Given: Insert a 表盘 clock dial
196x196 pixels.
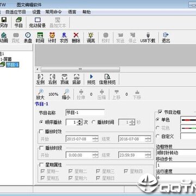Looking at the screenshot, I should [28, 38].
